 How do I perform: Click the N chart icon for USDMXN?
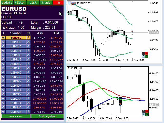point(28,81)
